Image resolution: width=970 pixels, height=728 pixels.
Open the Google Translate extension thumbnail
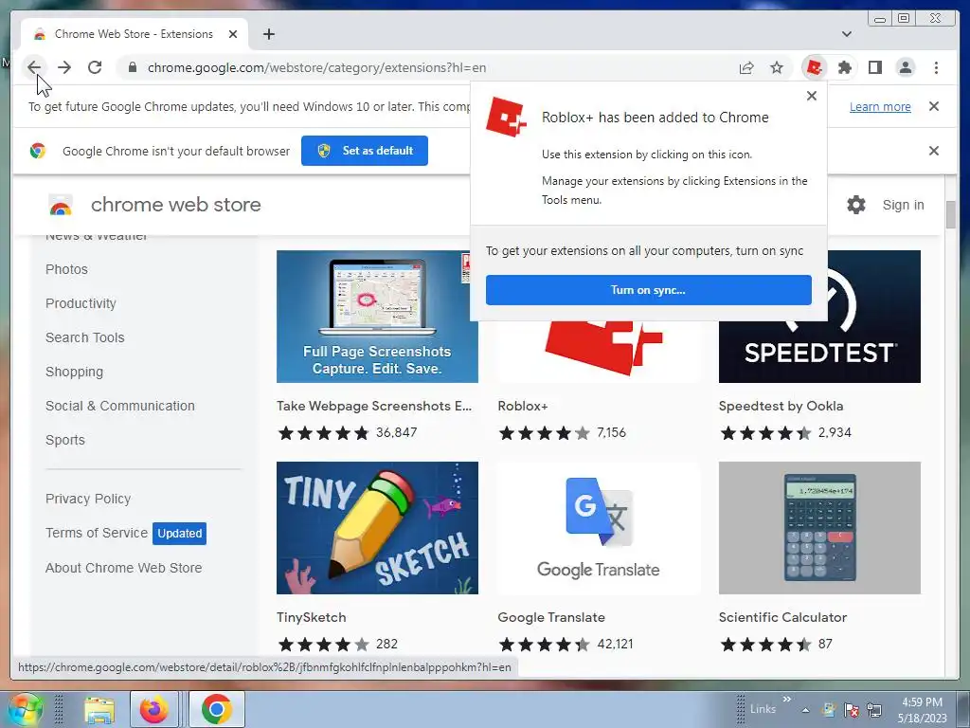pyautogui.click(x=599, y=528)
